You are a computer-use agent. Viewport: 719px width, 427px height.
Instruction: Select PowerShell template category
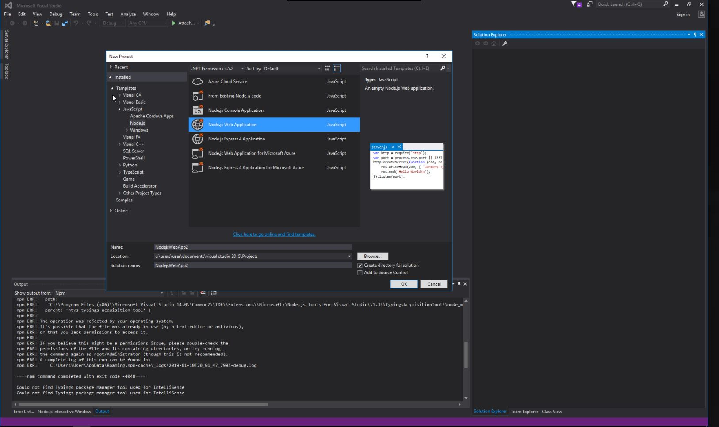point(134,158)
